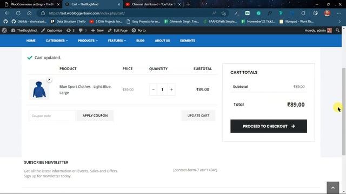This screenshot has height=194, width=346.
Task: Switch to Channel dashboard YouTube tab
Action: pyautogui.click(x=152, y=4)
